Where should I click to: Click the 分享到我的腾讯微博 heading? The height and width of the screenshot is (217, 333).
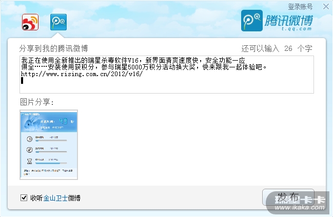pyautogui.click(x=53, y=48)
